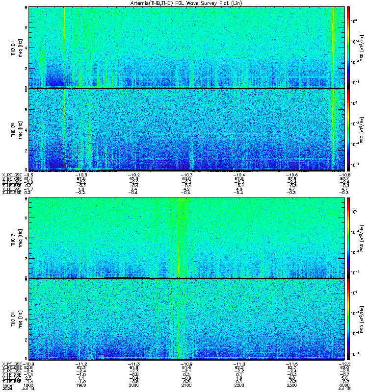This screenshot has height=392, width=368.
Task: Click the 'THC B∥ freq [Hz]' axis label
Action: [x=17, y=319]
